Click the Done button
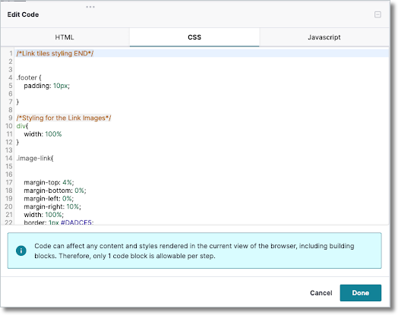Screen dimensions: 398x315 point(361,293)
